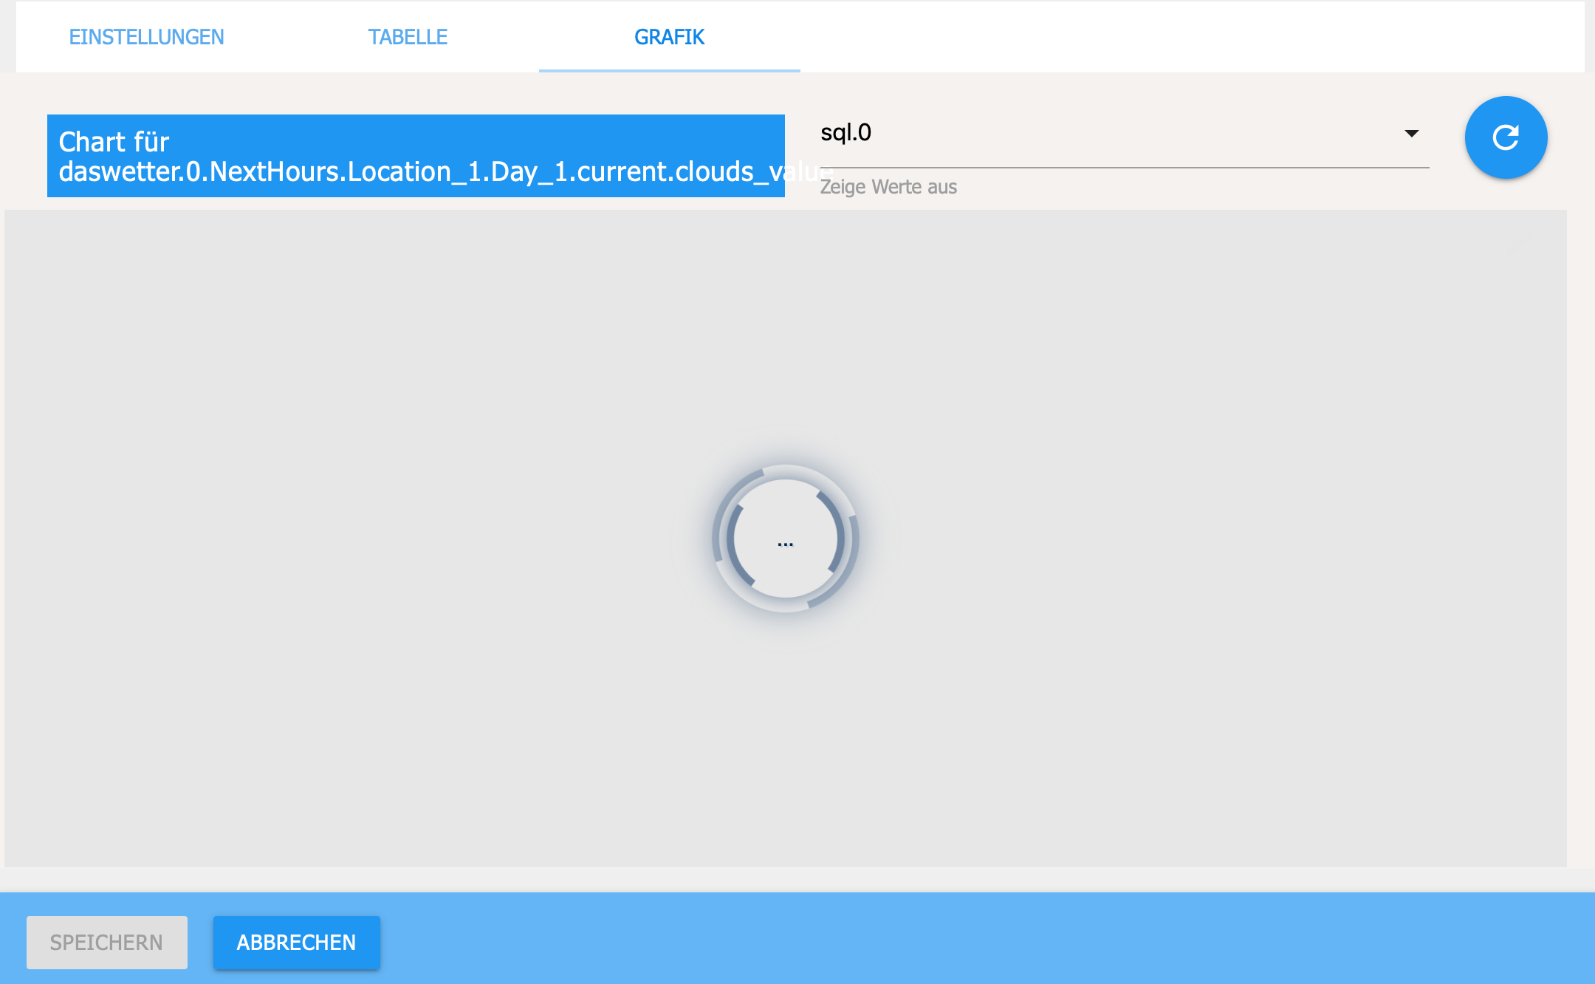Click the underline indicator below GRAFIK
The width and height of the screenshot is (1595, 984).
click(x=669, y=70)
